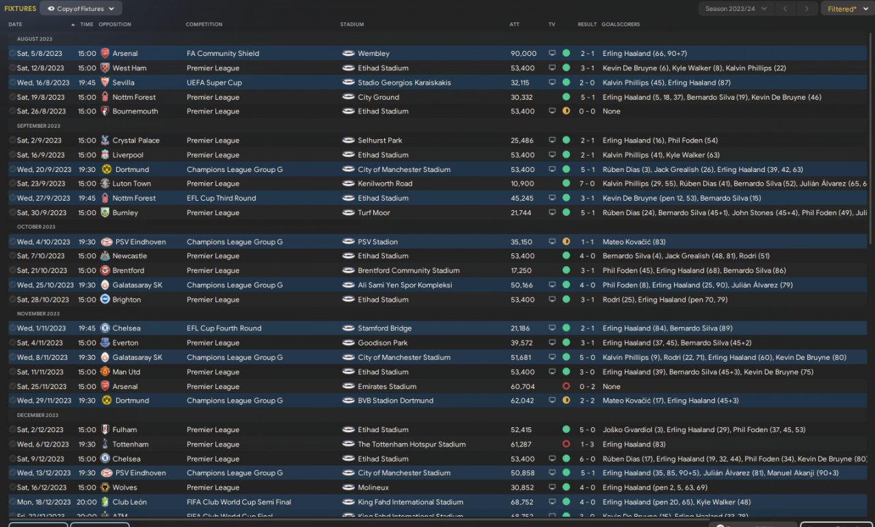Sort by the Goalscorers column header
The image size is (875, 527).
(x=621, y=25)
